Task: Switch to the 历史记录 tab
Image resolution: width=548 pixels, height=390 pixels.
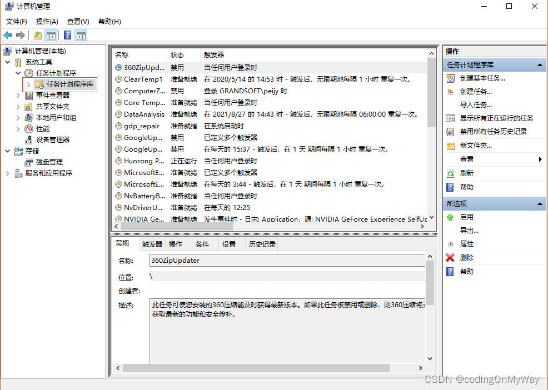Action: [x=262, y=244]
